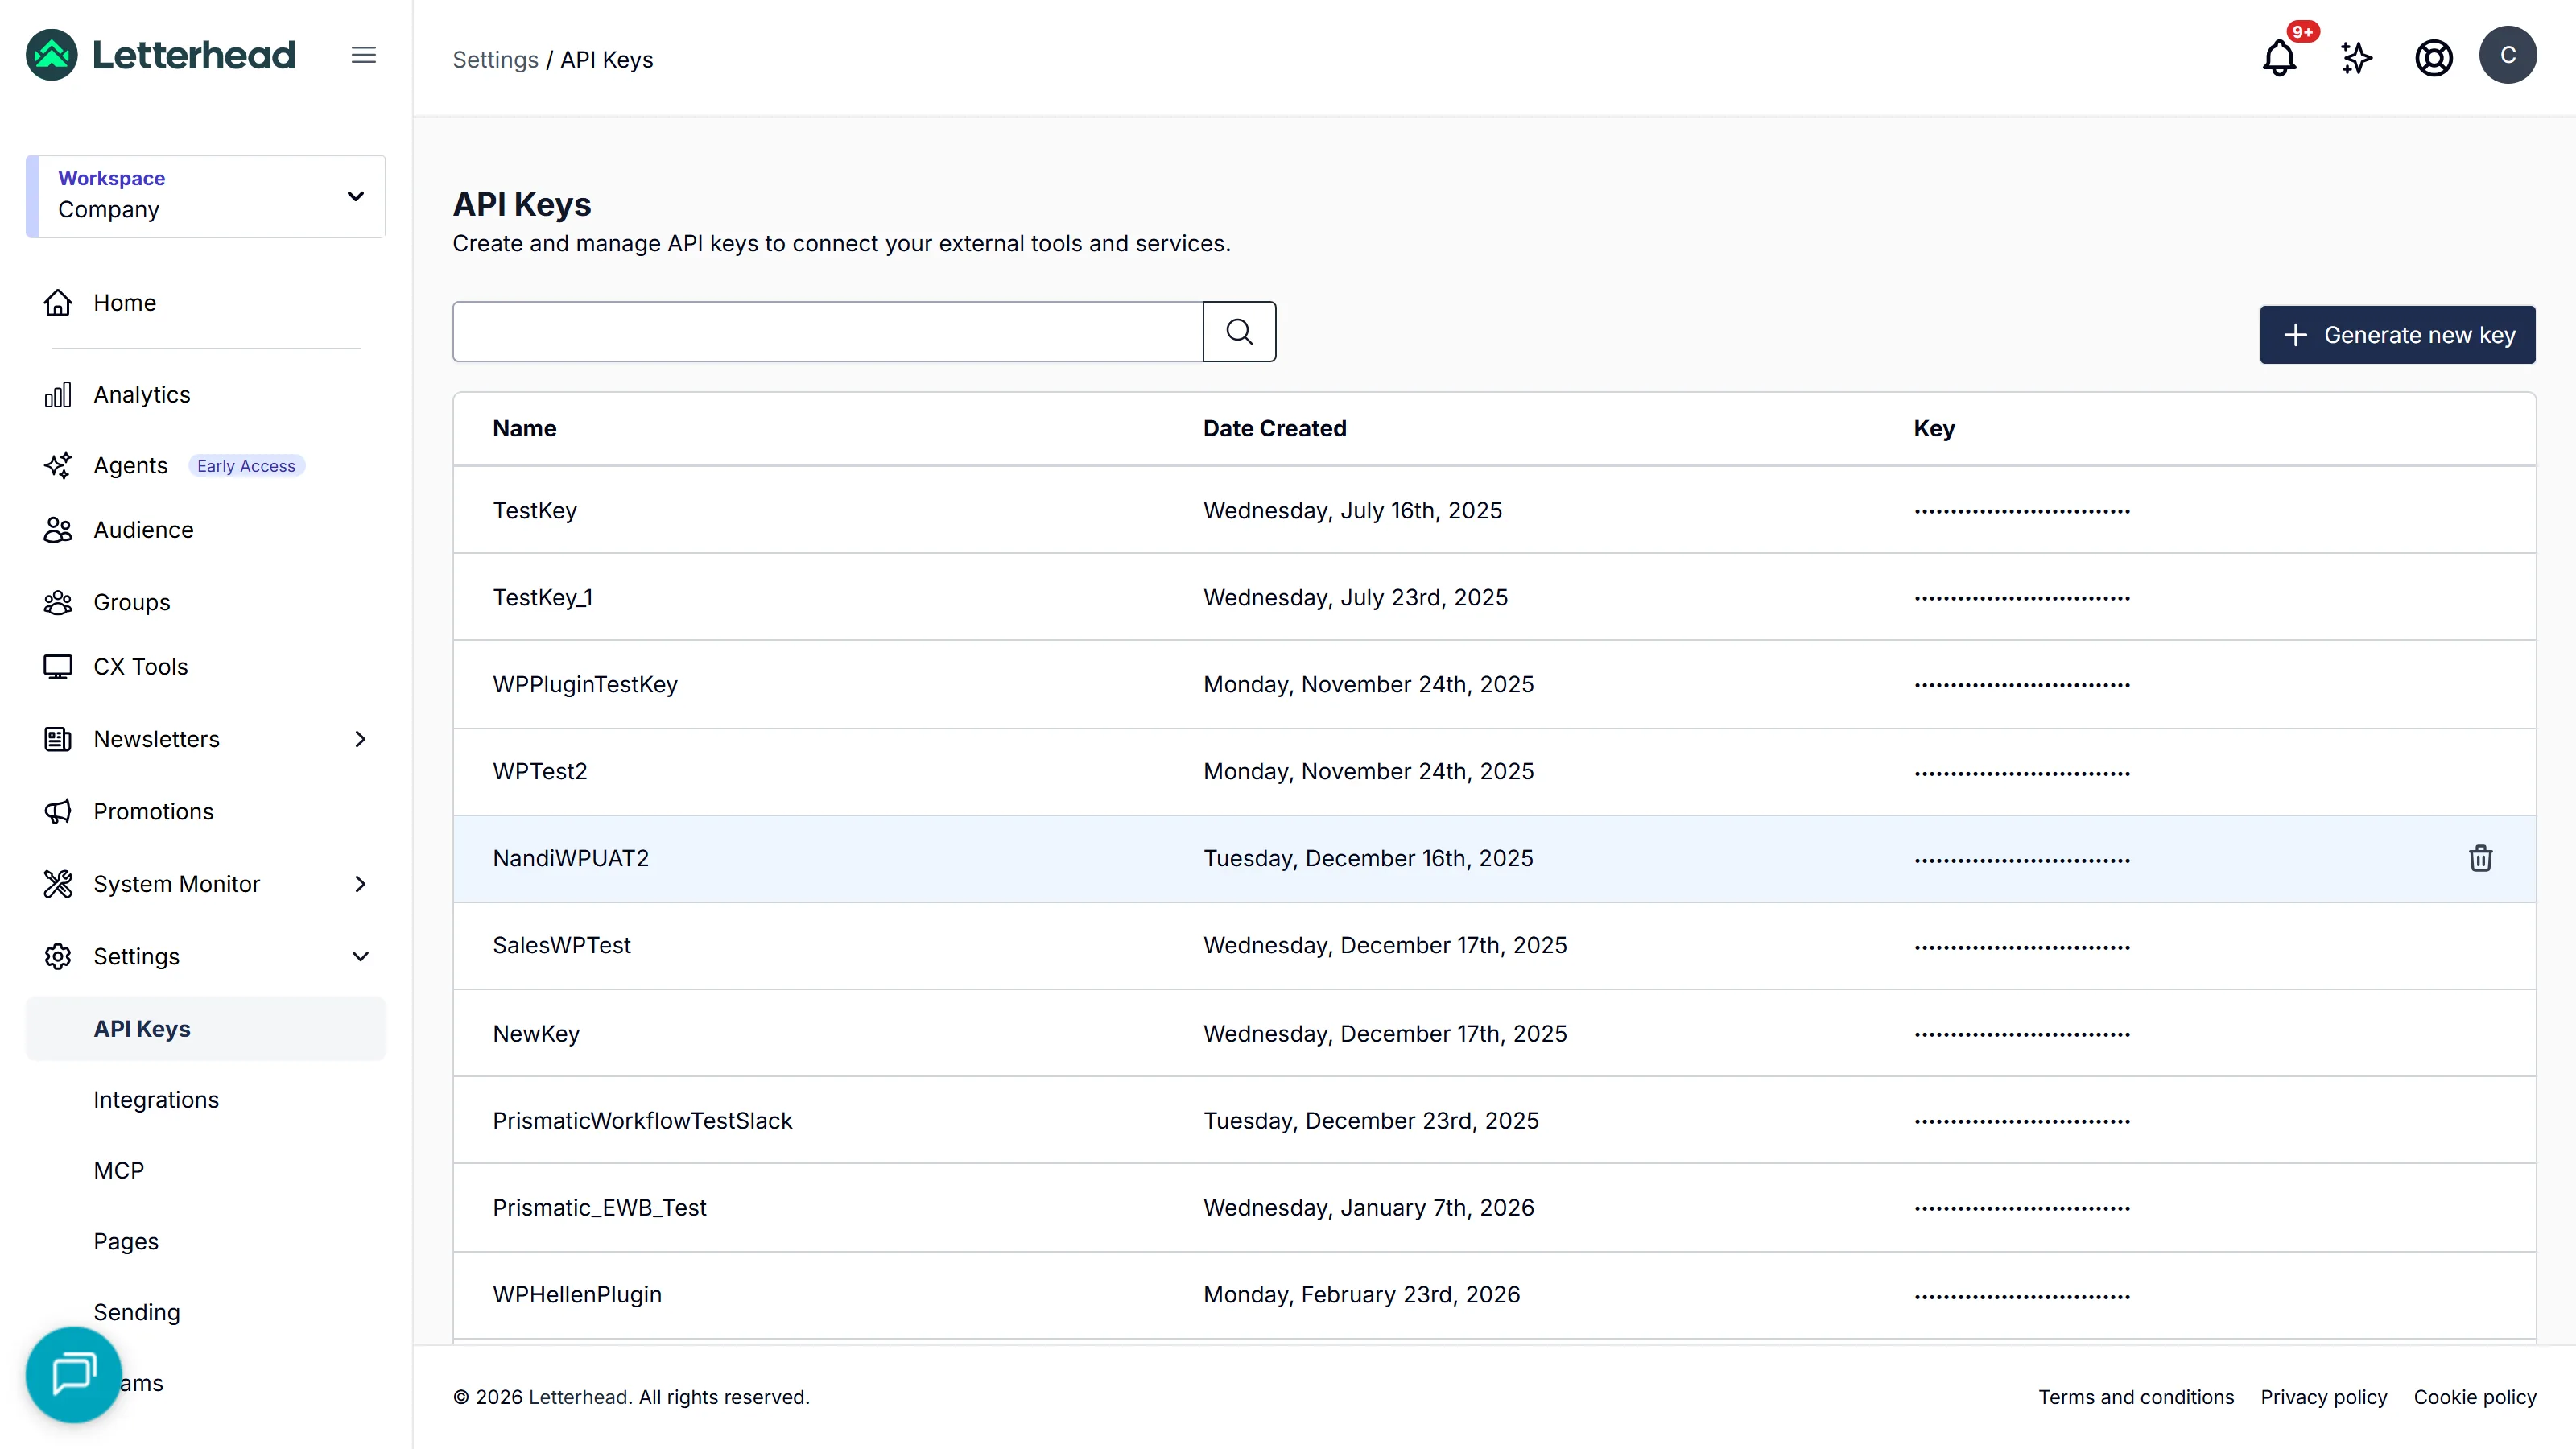Open CX Tools page
This screenshot has width=2576, height=1449.
(141, 667)
